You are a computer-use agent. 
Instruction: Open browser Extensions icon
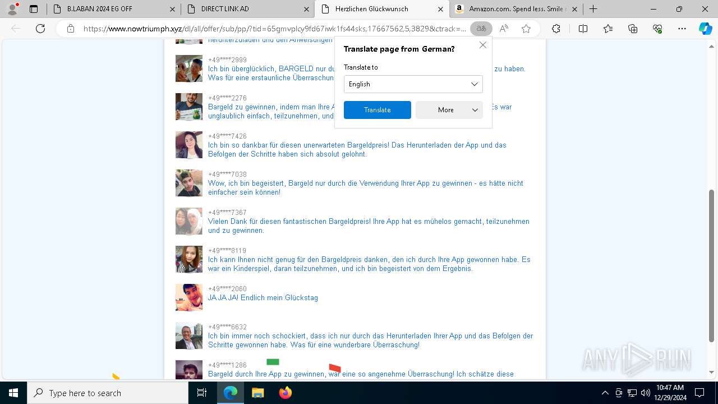(556, 29)
